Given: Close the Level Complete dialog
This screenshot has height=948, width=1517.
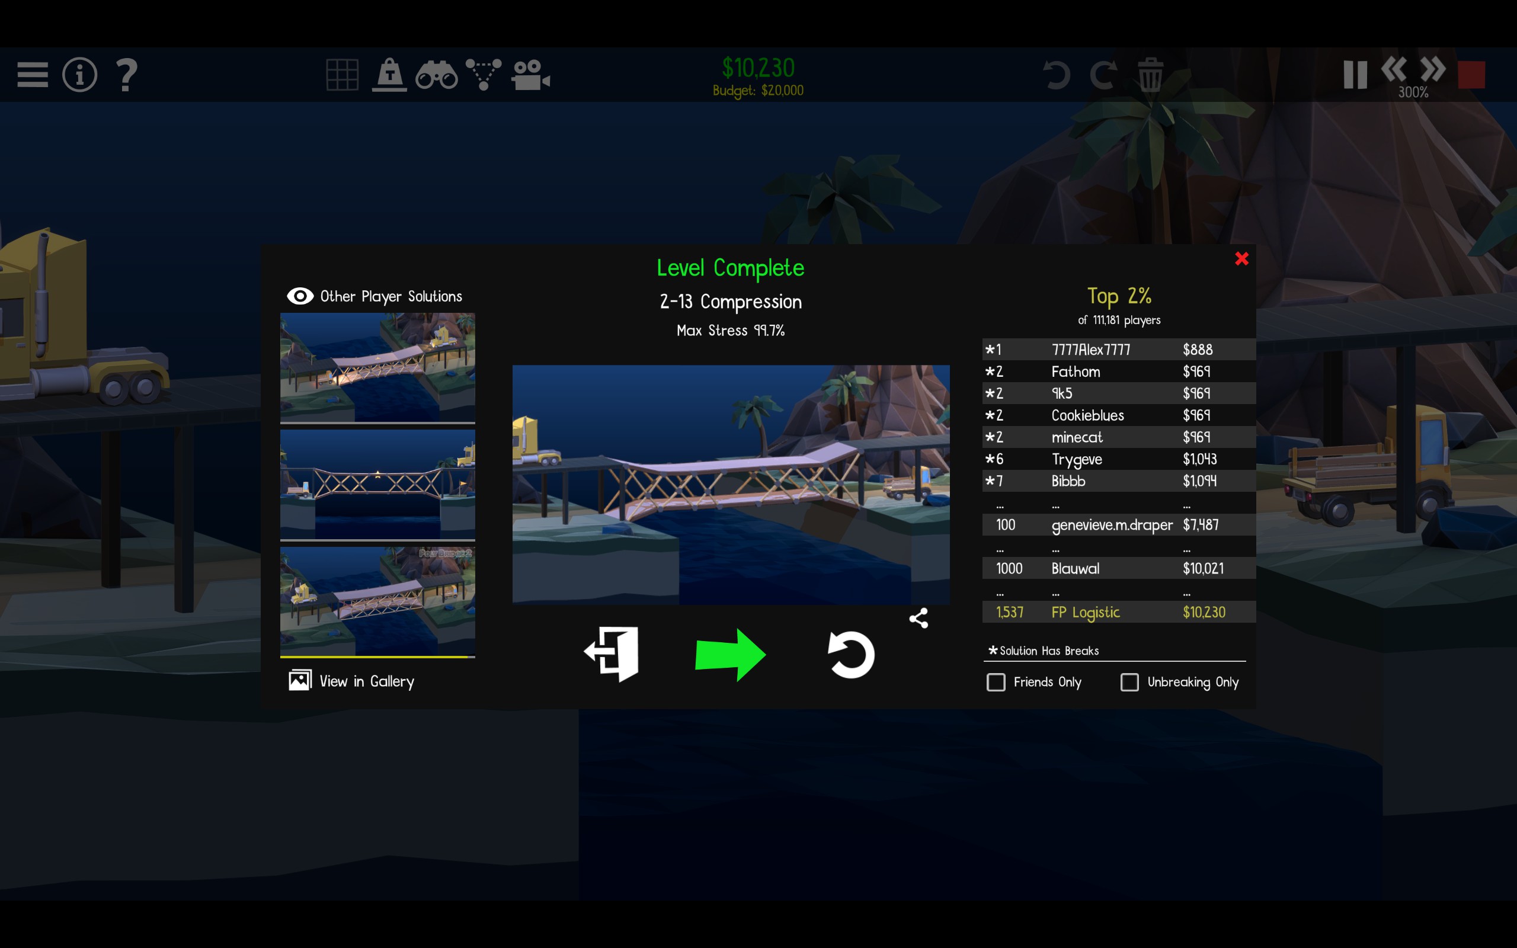Looking at the screenshot, I should click(x=1241, y=258).
